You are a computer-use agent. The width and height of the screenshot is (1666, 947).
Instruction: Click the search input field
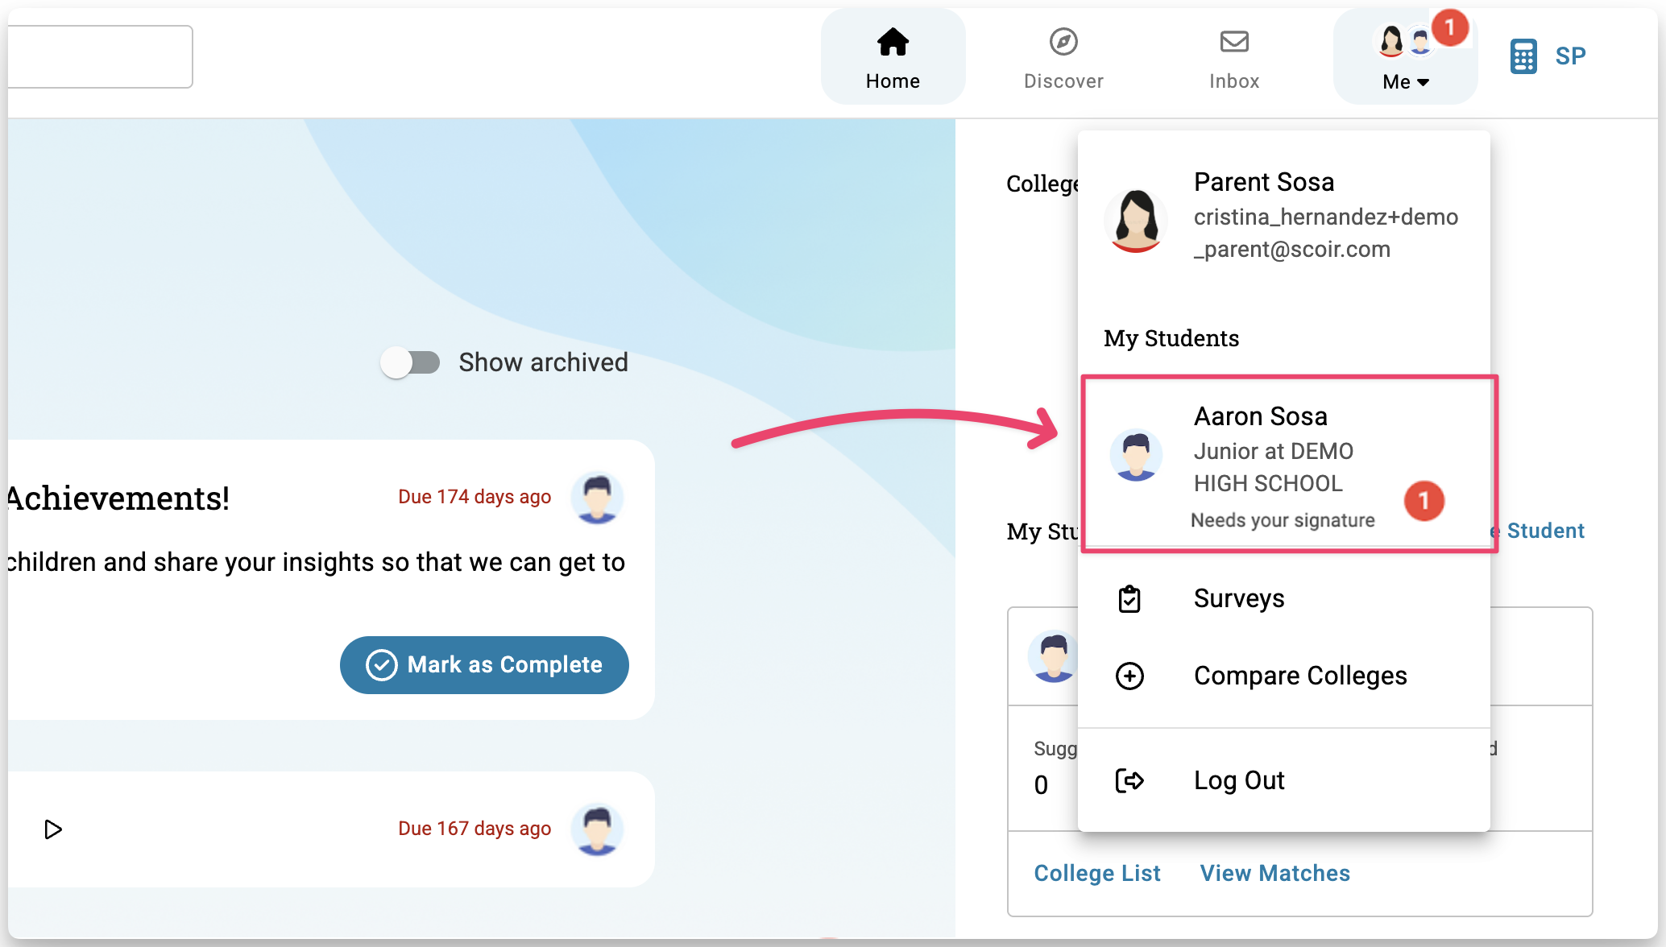pyautogui.click(x=101, y=56)
